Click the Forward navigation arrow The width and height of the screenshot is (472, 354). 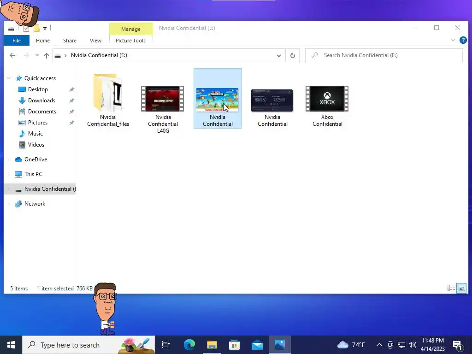click(x=26, y=55)
